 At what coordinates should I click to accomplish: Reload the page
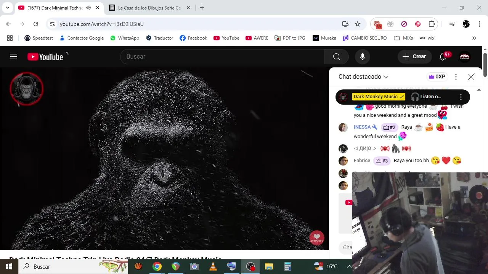[36, 24]
